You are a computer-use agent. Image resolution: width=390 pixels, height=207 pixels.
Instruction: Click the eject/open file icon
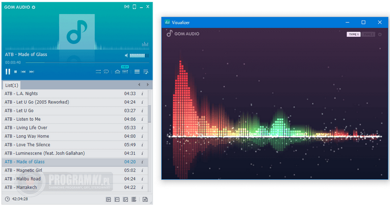pos(117,72)
